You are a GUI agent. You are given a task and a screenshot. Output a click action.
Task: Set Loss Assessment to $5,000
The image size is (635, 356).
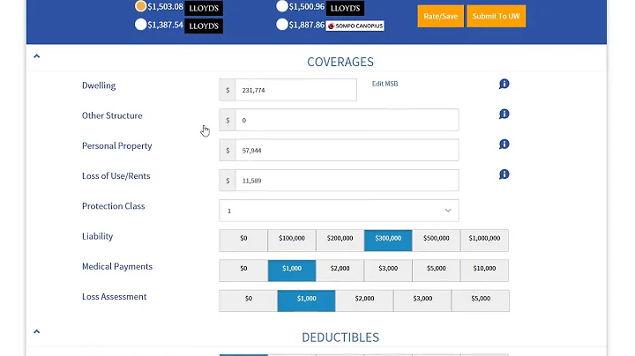click(x=481, y=300)
